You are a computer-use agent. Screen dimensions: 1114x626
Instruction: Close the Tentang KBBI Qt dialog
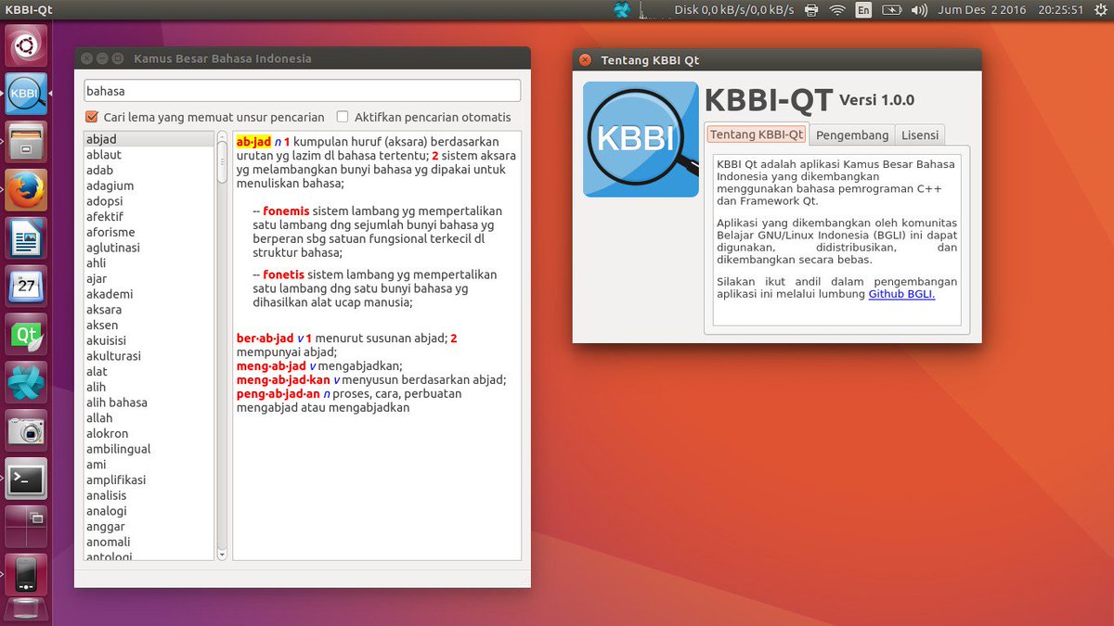coord(585,60)
